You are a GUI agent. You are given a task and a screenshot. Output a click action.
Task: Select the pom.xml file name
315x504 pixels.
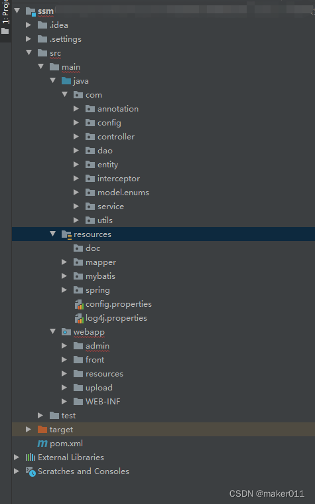[66, 444]
